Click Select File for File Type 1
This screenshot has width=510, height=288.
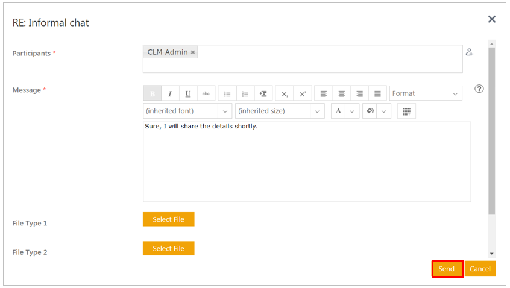[168, 219]
